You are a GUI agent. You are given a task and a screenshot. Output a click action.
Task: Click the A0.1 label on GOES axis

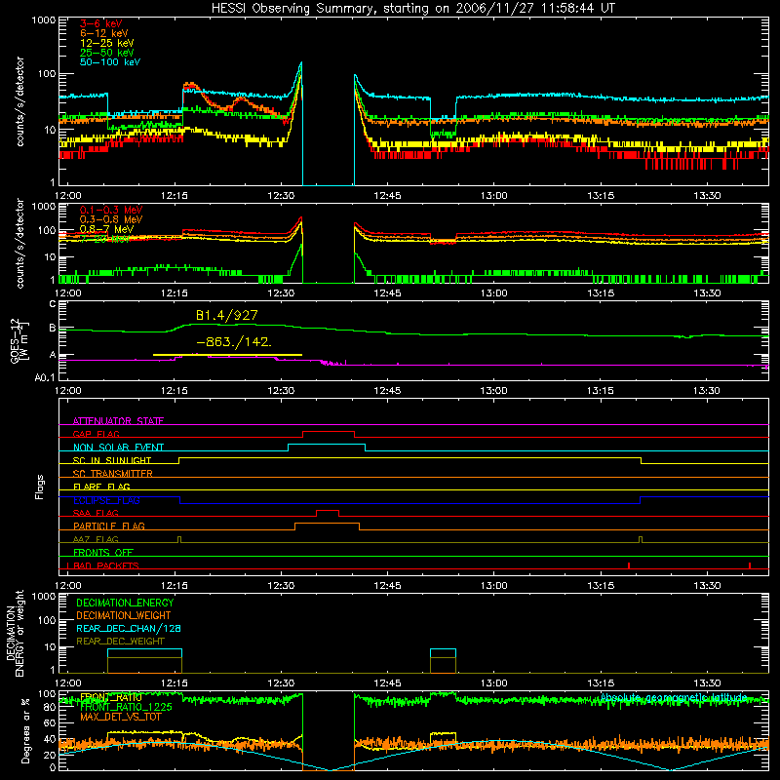coord(45,377)
